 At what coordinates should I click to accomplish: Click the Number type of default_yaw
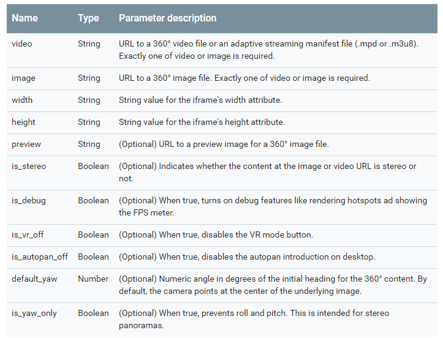pos(93,279)
